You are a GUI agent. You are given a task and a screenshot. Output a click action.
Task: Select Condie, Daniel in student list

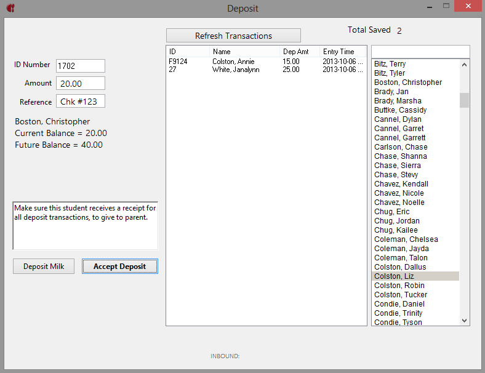click(x=415, y=304)
